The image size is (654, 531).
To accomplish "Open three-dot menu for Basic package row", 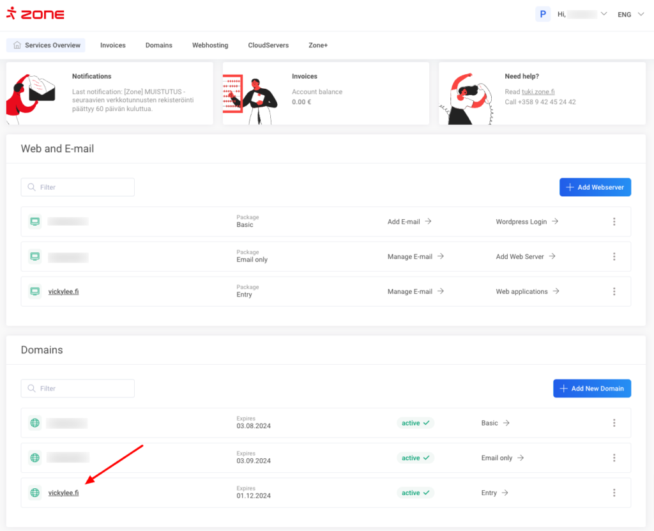I will tap(614, 222).
